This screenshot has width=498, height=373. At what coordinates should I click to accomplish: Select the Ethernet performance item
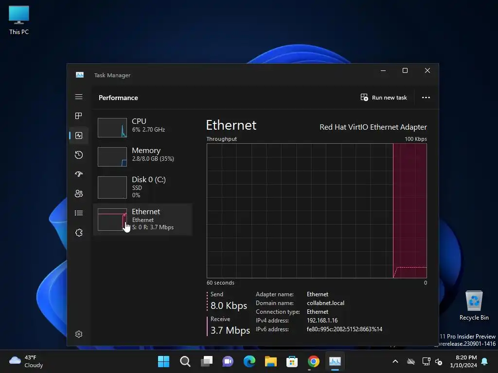[x=142, y=219]
